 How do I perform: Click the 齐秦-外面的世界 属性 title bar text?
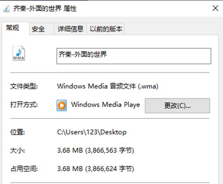click(x=45, y=8)
